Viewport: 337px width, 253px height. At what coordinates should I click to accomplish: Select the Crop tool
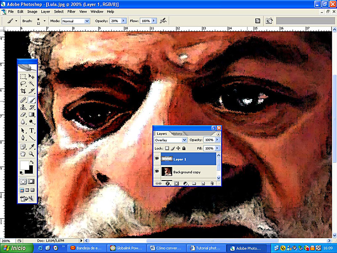pos(23,91)
